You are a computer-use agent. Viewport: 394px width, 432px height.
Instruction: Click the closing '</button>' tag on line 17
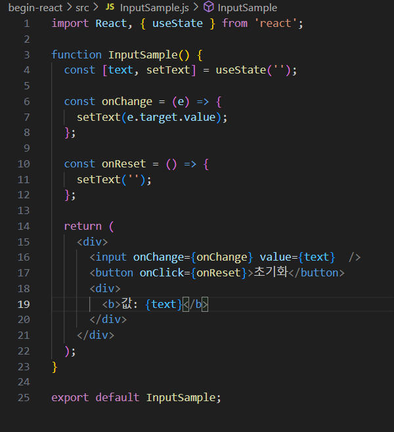[x=317, y=272]
